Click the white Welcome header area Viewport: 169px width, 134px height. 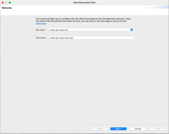pyautogui.click(x=84, y=10)
